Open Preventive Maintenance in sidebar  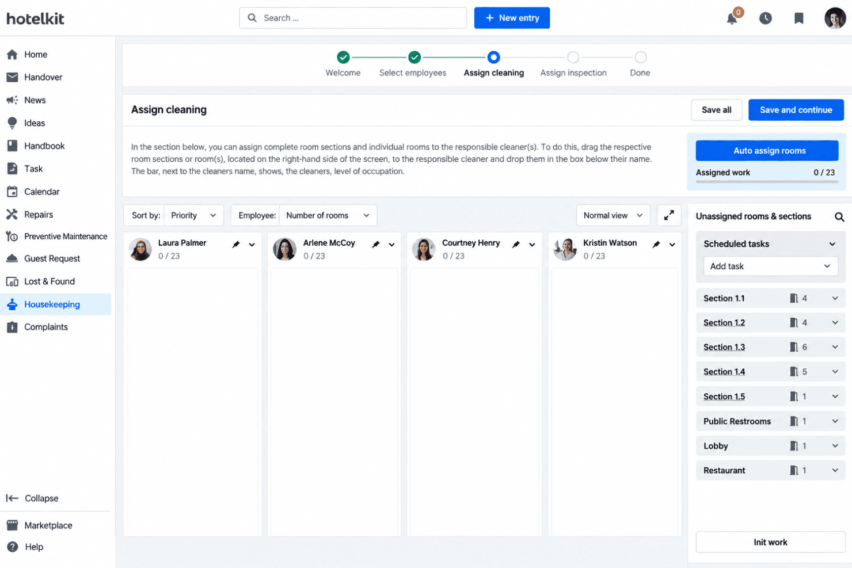(x=56, y=237)
